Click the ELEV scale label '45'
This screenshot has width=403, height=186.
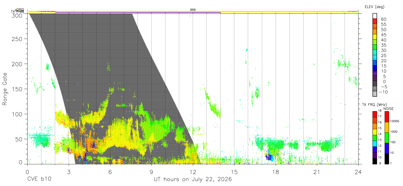[383, 35]
